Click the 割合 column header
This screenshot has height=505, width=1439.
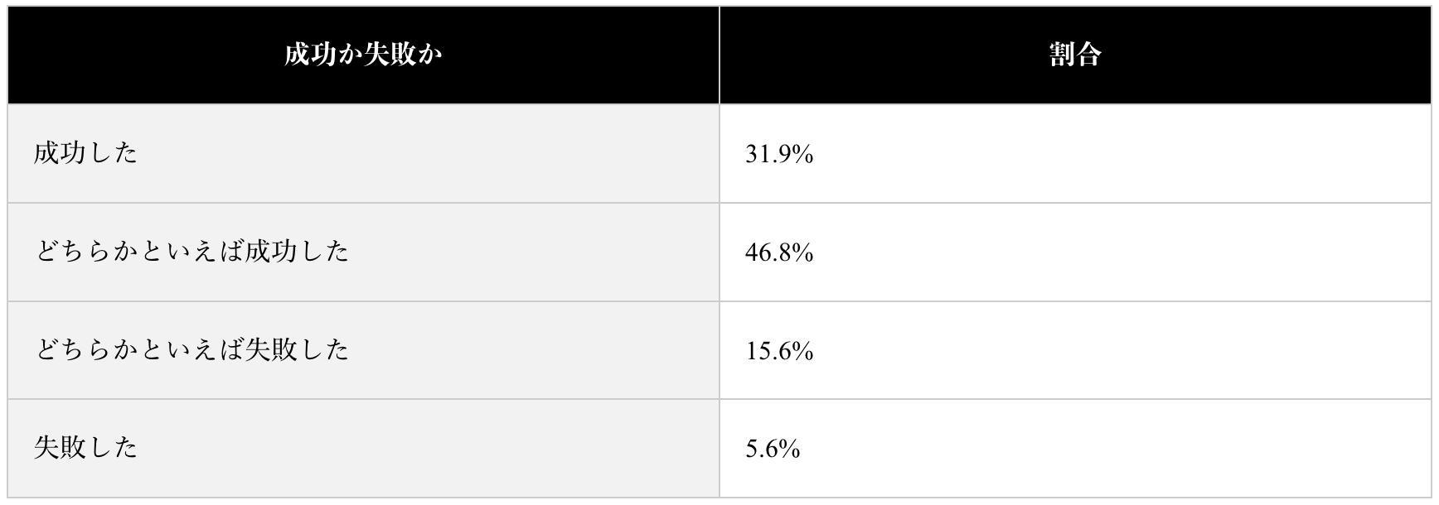point(1074,55)
